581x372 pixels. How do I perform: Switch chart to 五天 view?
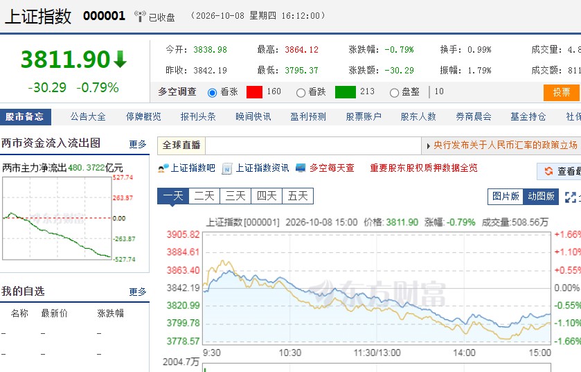click(298, 196)
